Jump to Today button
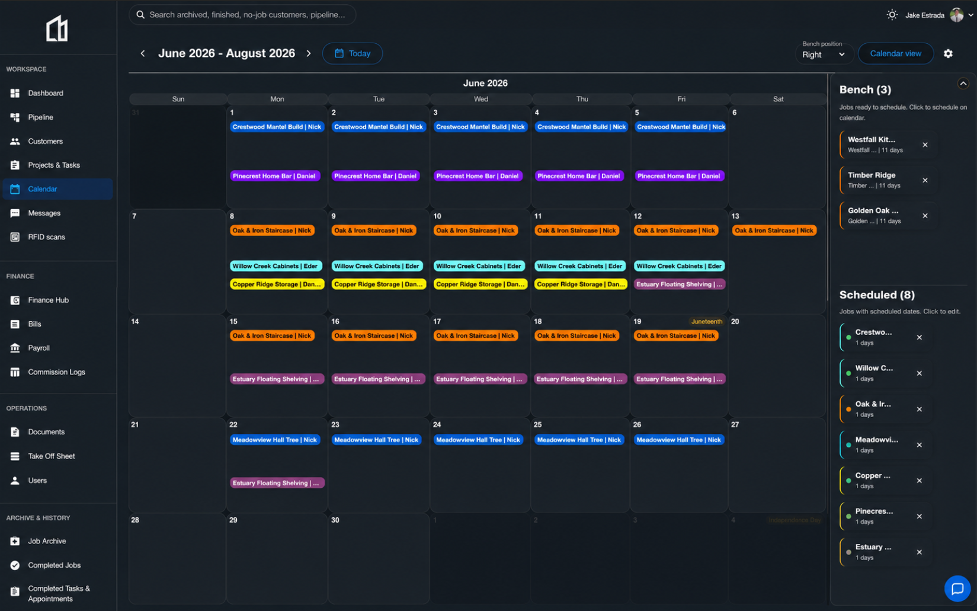977x611 pixels. [x=353, y=53]
